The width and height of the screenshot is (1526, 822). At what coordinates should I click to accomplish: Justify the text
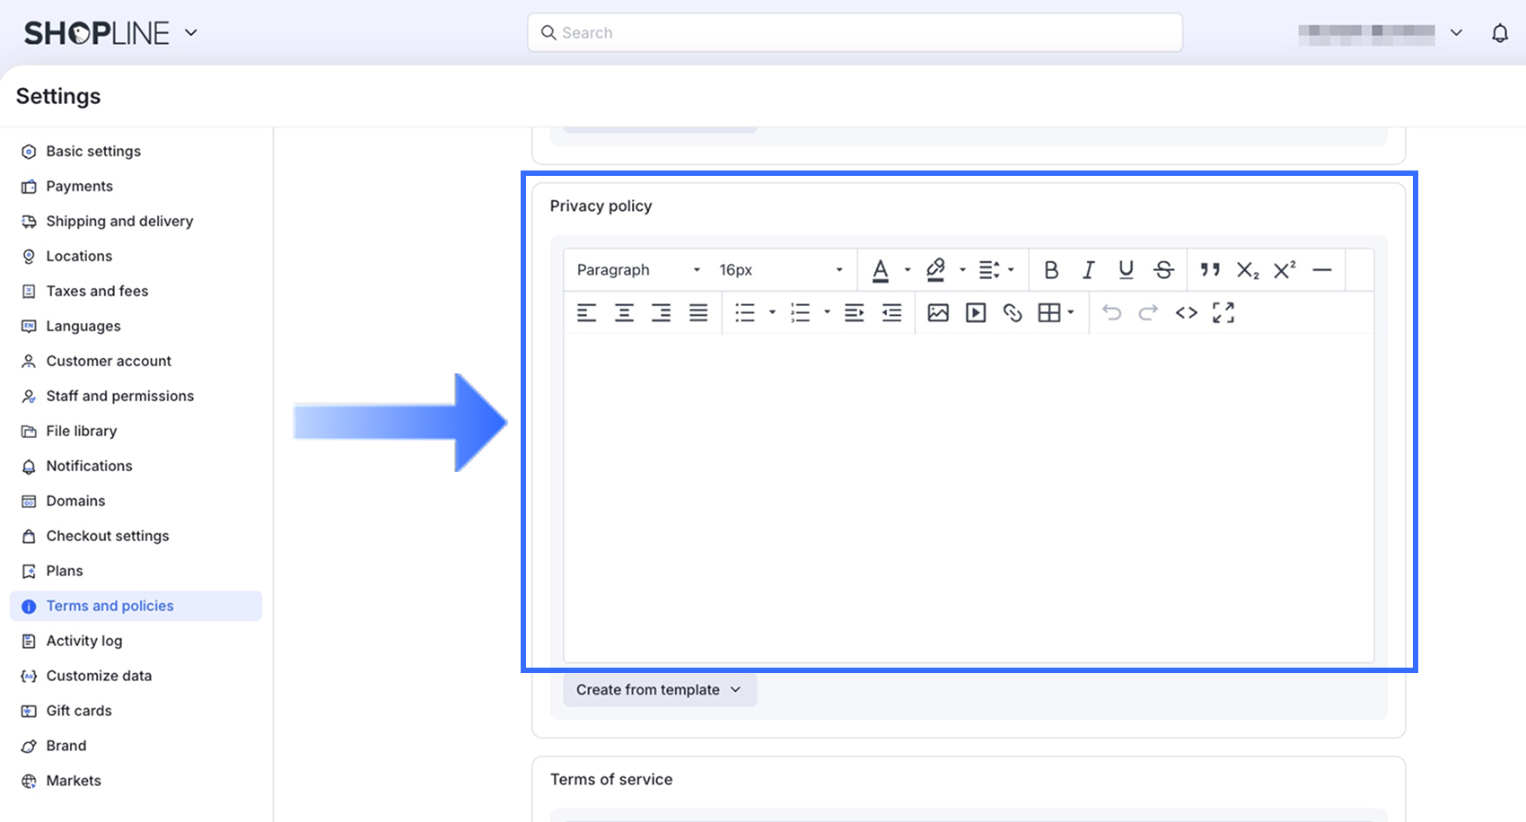[698, 312]
